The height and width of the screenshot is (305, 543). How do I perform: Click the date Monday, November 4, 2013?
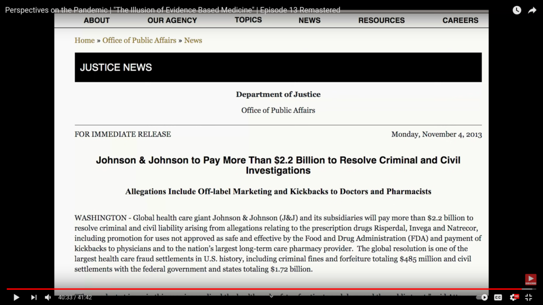coord(436,134)
